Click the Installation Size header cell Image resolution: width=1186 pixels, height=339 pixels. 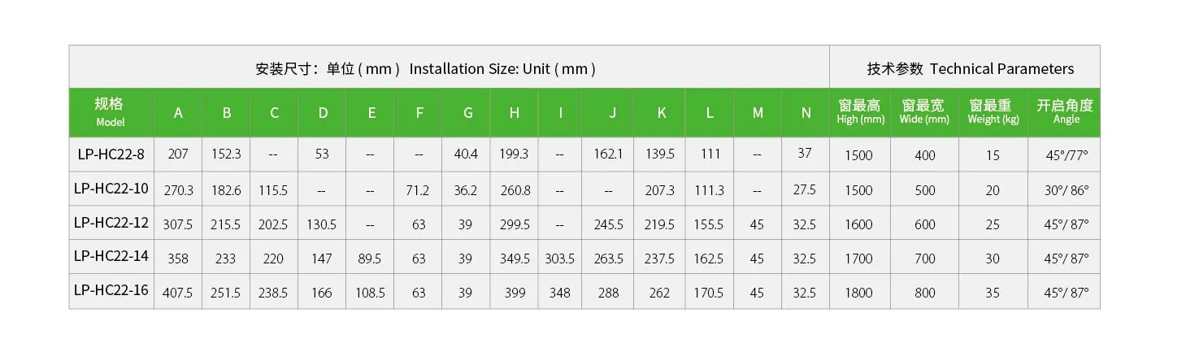[450, 67]
